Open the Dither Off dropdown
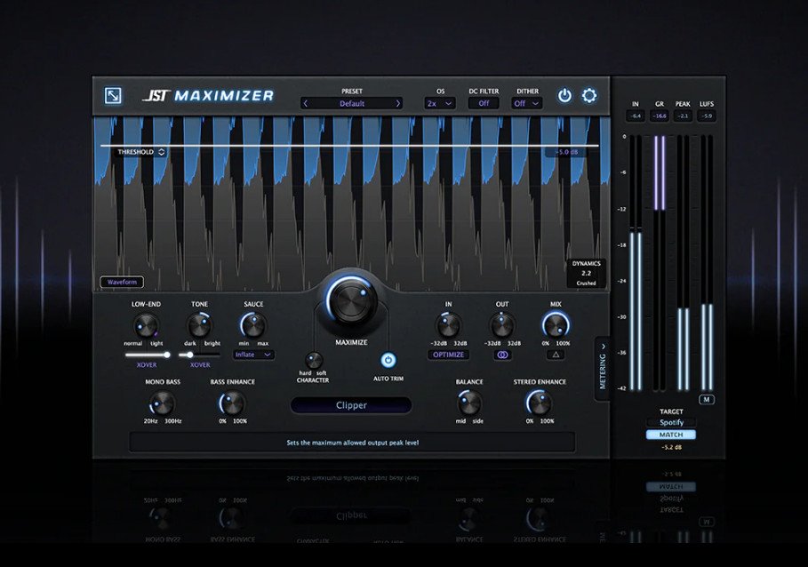Image resolution: width=808 pixels, height=567 pixels. (527, 103)
